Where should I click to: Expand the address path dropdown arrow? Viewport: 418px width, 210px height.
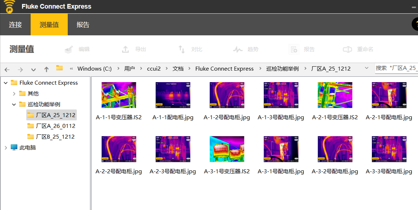pyautogui.click(x=367, y=69)
